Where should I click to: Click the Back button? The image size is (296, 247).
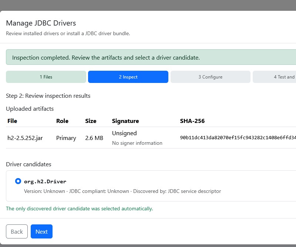17,231
